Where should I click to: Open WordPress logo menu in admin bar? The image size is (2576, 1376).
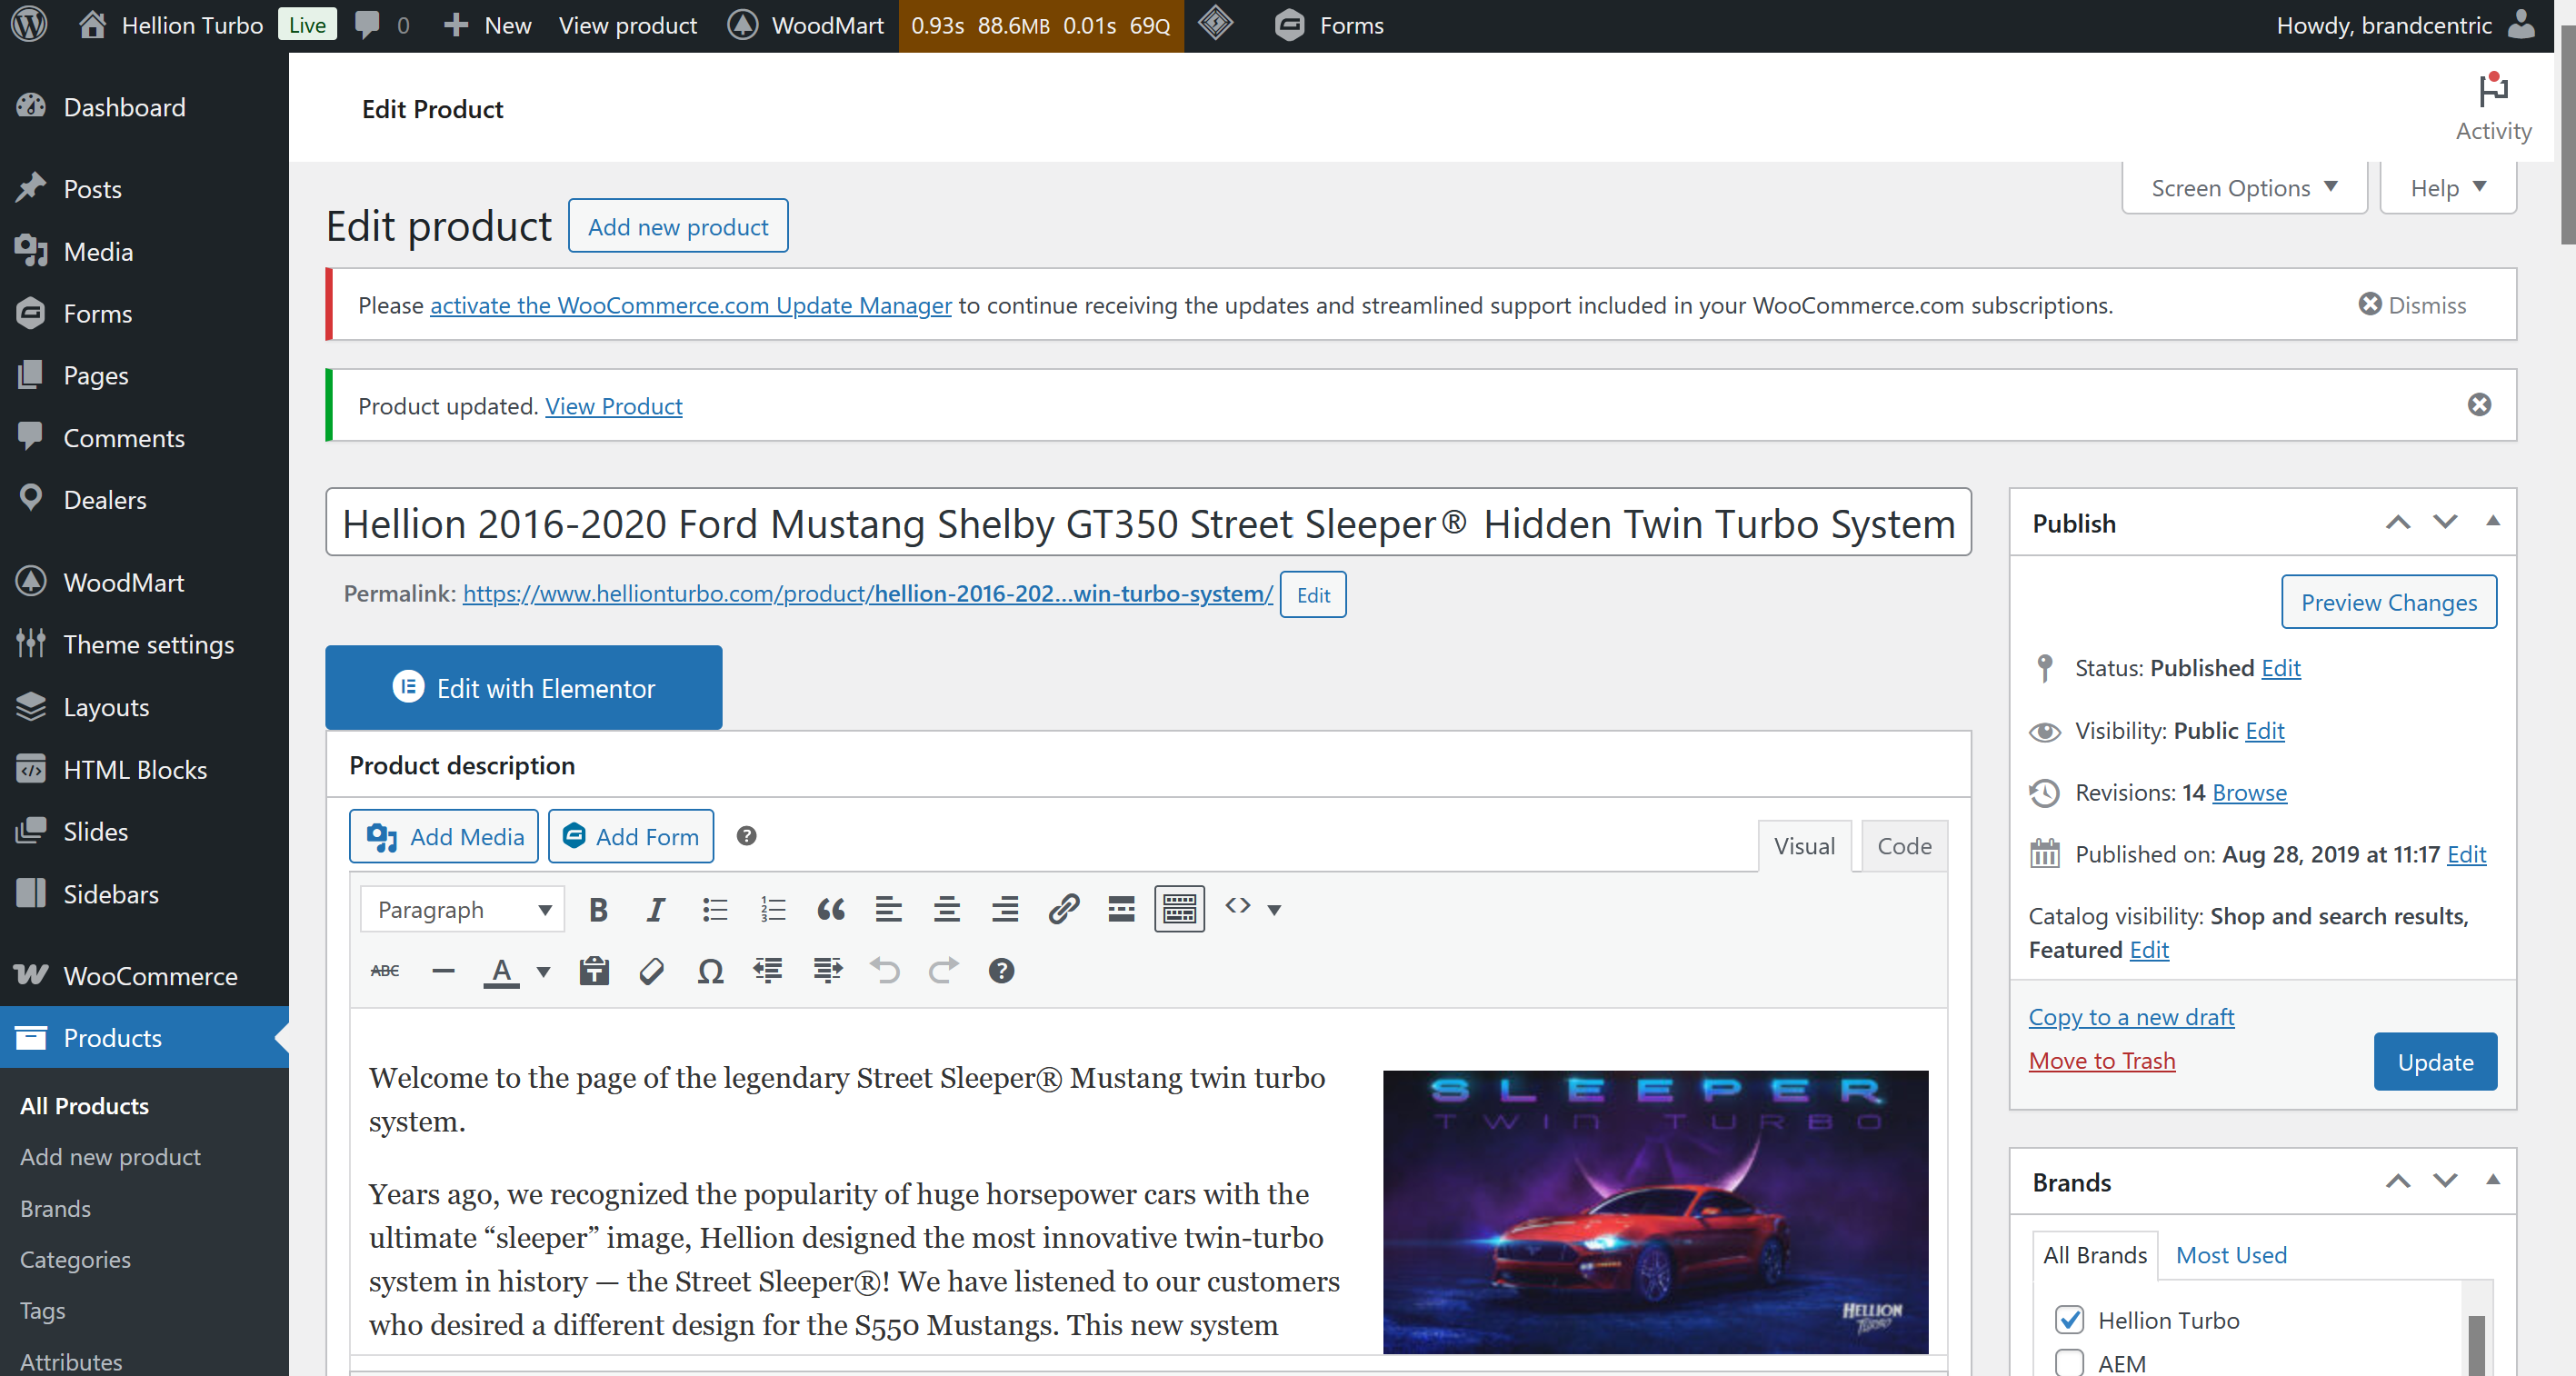[x=30, y=25]
